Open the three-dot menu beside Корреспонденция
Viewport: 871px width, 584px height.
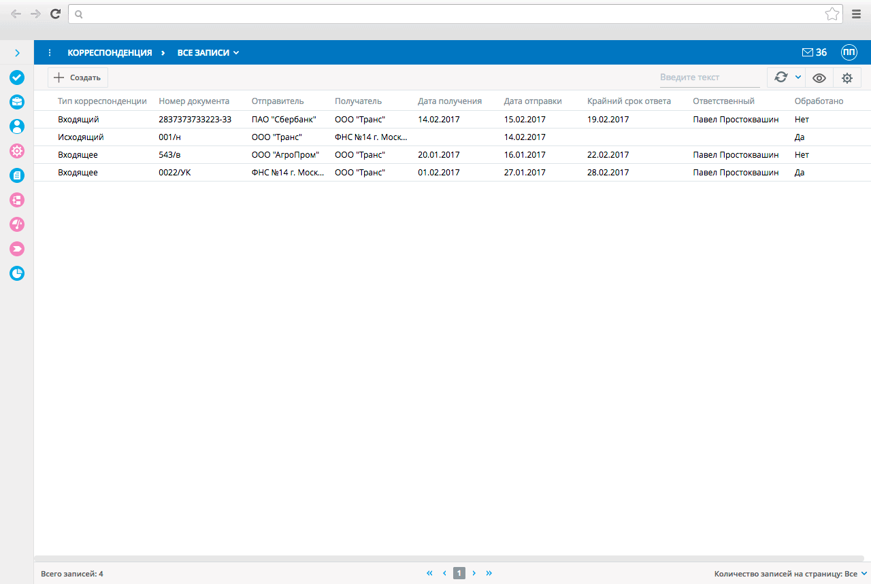(x=50, y=52)
